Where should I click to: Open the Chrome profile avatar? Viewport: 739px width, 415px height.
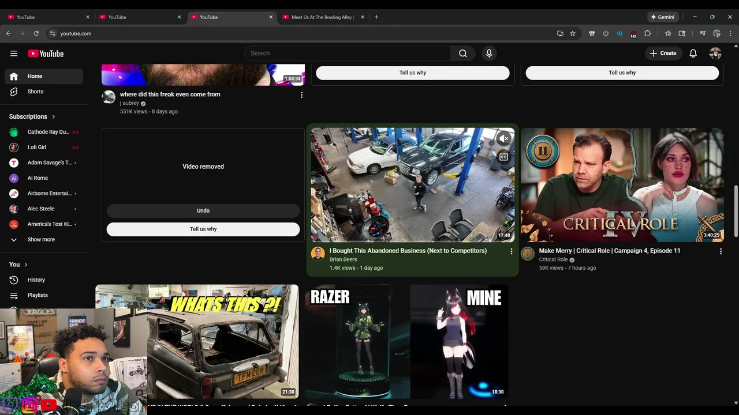tap(716, 33)
